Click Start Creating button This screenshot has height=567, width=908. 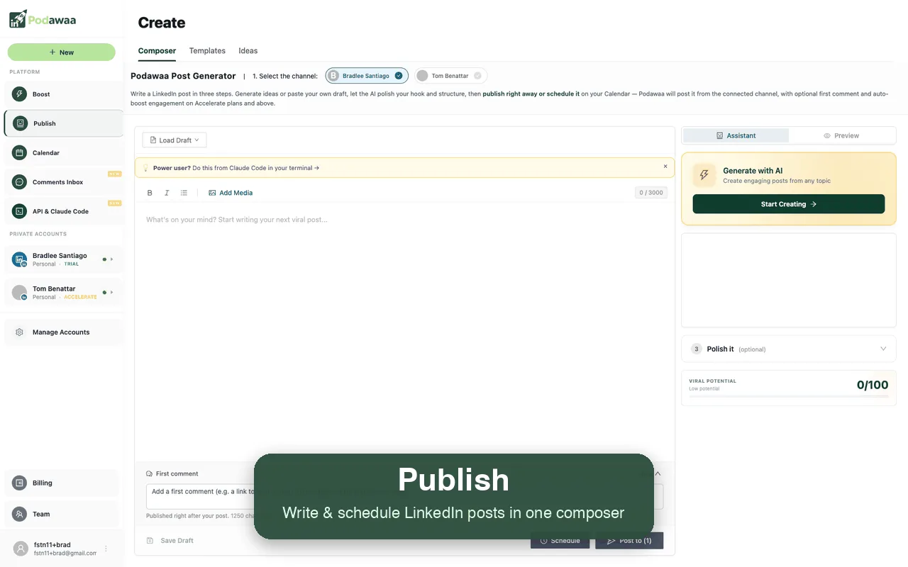pos(789,204)
